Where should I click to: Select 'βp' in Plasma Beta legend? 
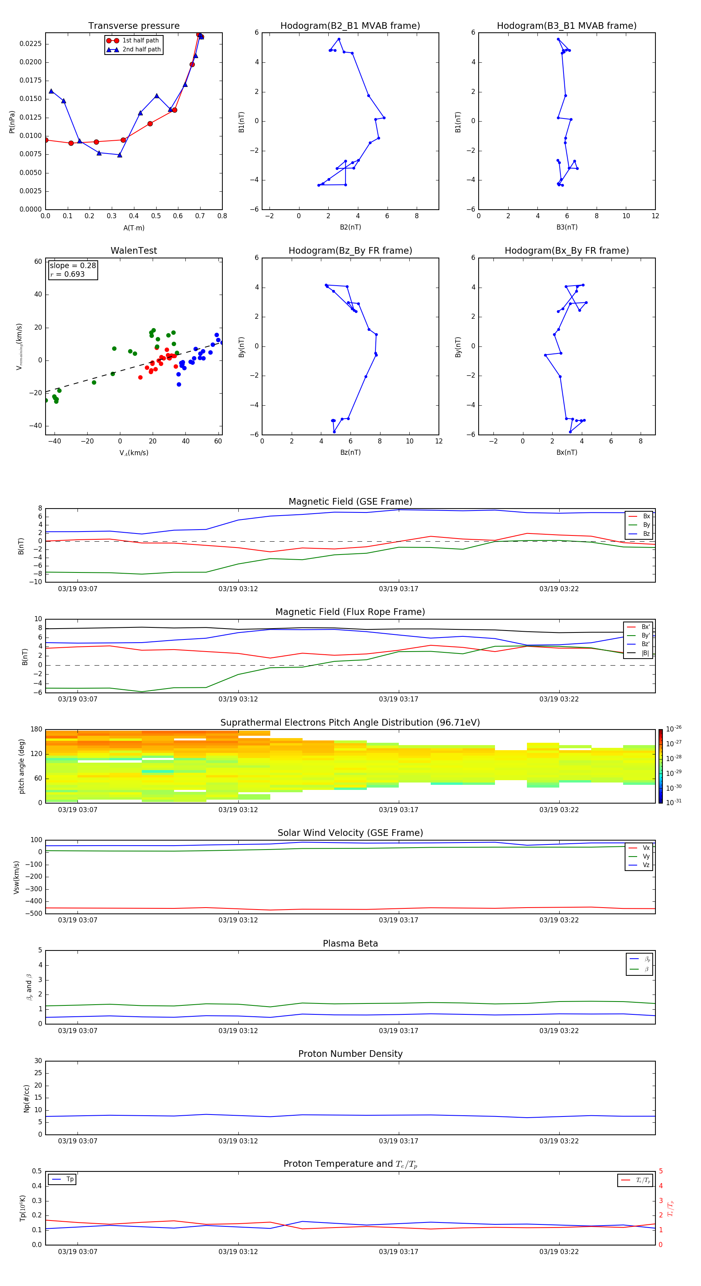tap(639, 959)
